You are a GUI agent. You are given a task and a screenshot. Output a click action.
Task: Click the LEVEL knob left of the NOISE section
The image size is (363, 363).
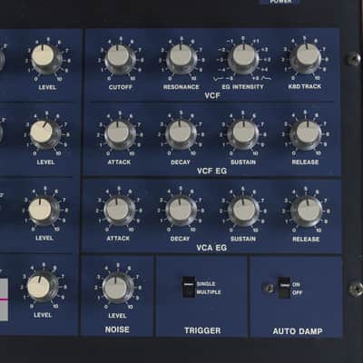click(x=42, y=286)
